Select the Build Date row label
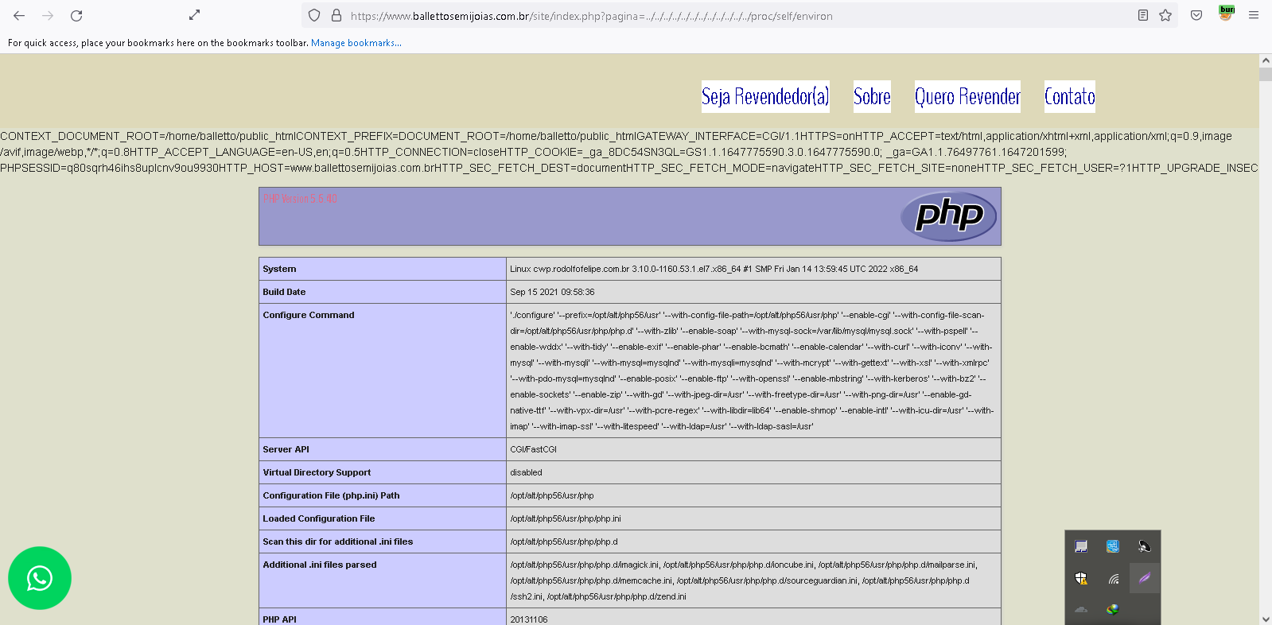1272x625 pixels. point(284,292)
